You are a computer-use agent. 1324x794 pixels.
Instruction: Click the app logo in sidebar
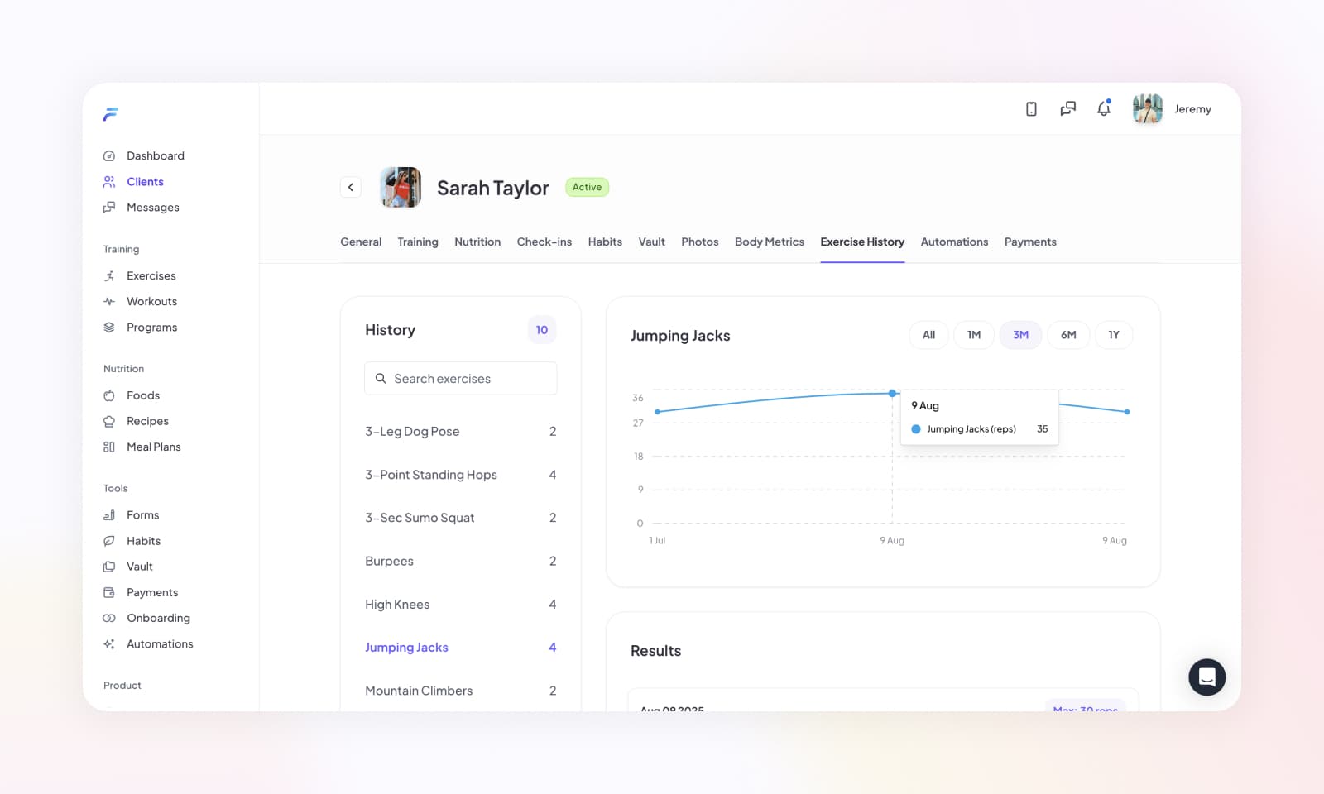(x=111, y=114)
